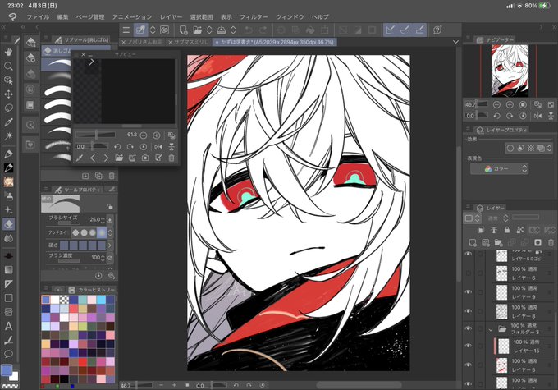Click the camera icon in Sub View panel
The height and width of the screenshot is (390, 558).
pyautogui.click(x=145, y=158)
